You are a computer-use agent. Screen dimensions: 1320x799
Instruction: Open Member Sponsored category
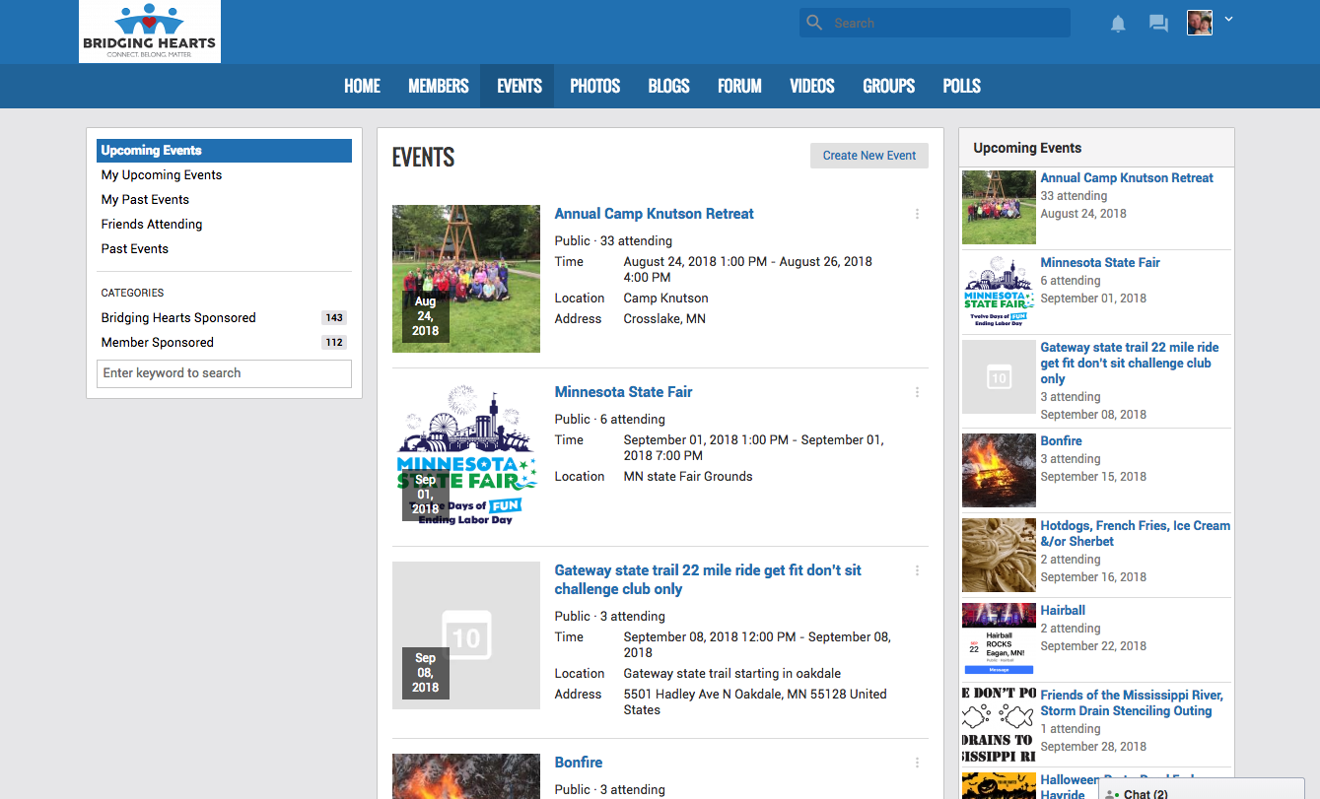coord(158,343)
